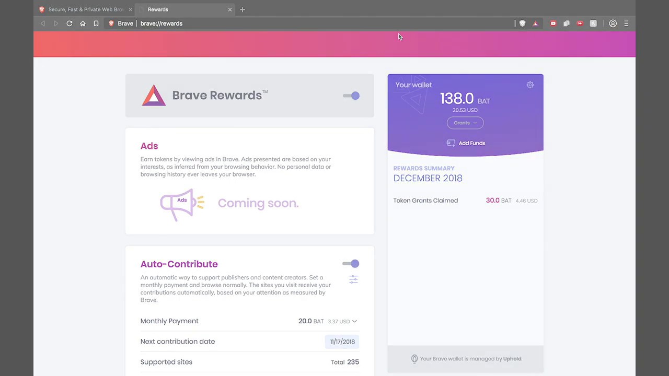Click the Next contribution date label
The width and height of the screenshot is (669, 376).
[178, 342]
